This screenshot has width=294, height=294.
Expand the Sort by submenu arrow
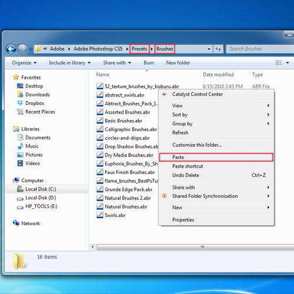(x=268, y=115)
